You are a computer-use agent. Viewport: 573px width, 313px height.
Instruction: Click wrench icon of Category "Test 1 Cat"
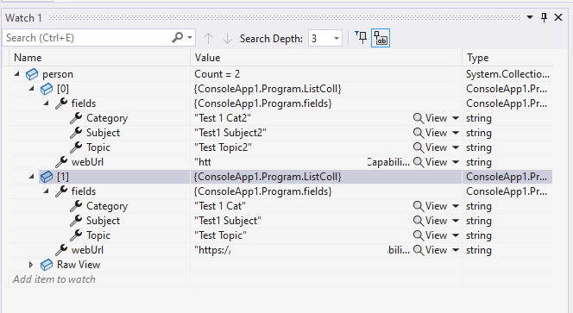click(x=76, y=206)
